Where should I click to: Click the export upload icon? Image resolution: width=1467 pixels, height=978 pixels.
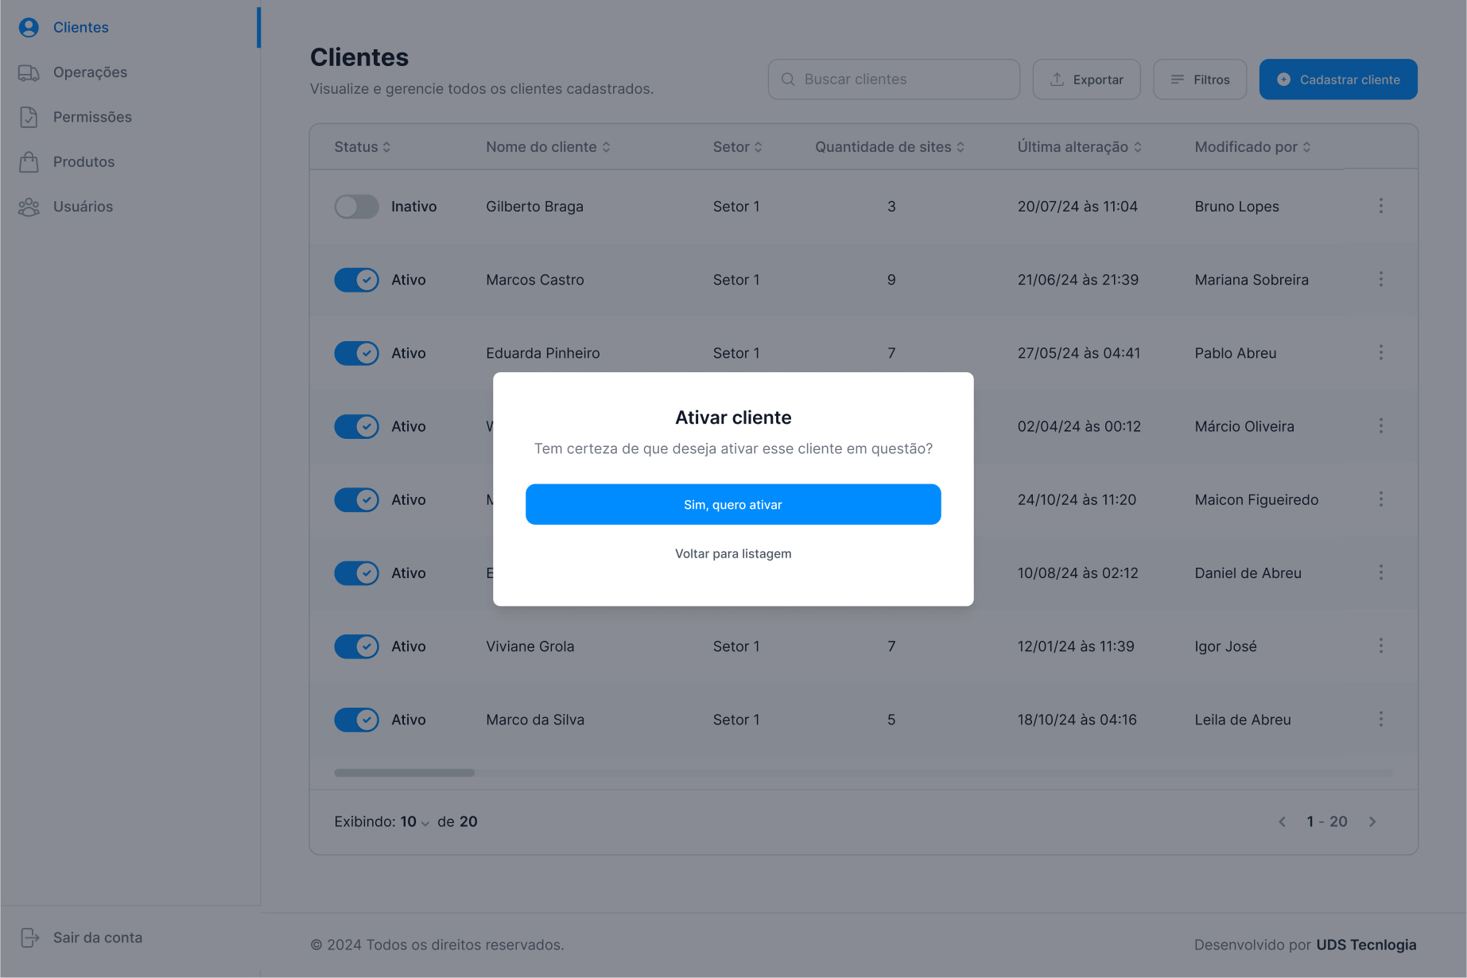1057,80
